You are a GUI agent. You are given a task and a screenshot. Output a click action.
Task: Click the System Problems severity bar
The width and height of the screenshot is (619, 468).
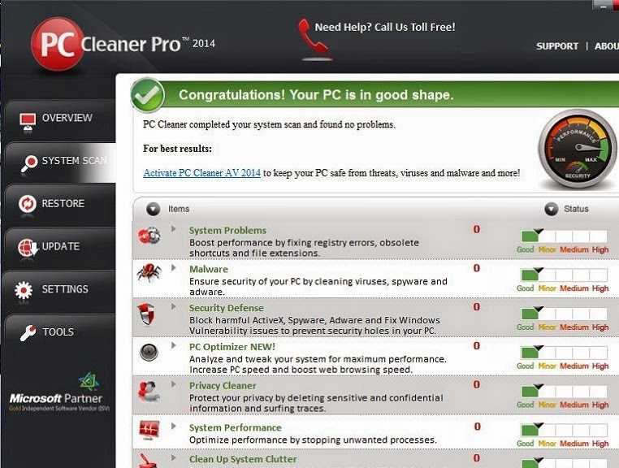point(564,236)
